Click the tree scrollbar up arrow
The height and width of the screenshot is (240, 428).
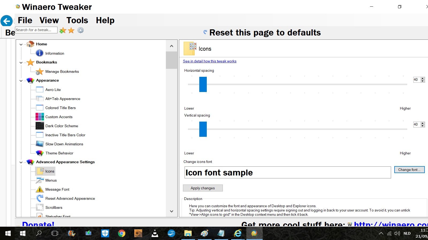click(171, 46)
